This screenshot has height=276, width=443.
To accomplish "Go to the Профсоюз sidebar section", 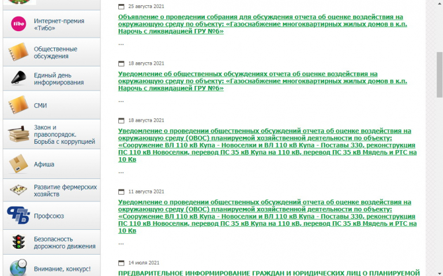I will click(x=48, y=216).
